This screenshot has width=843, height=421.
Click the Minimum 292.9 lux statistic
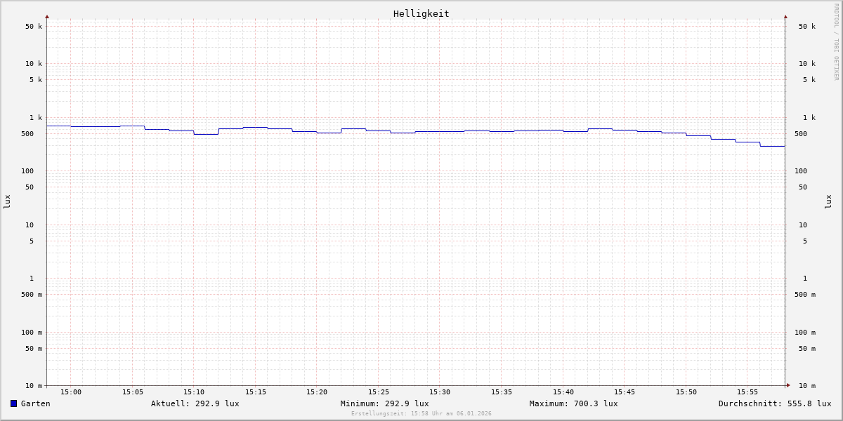click(x=384, y=403)
